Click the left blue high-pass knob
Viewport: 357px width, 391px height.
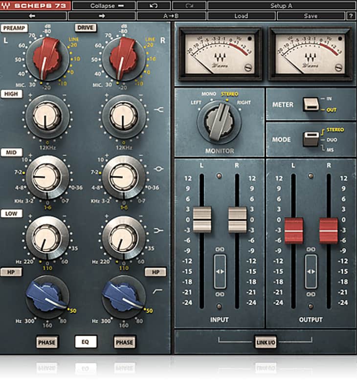47,297
